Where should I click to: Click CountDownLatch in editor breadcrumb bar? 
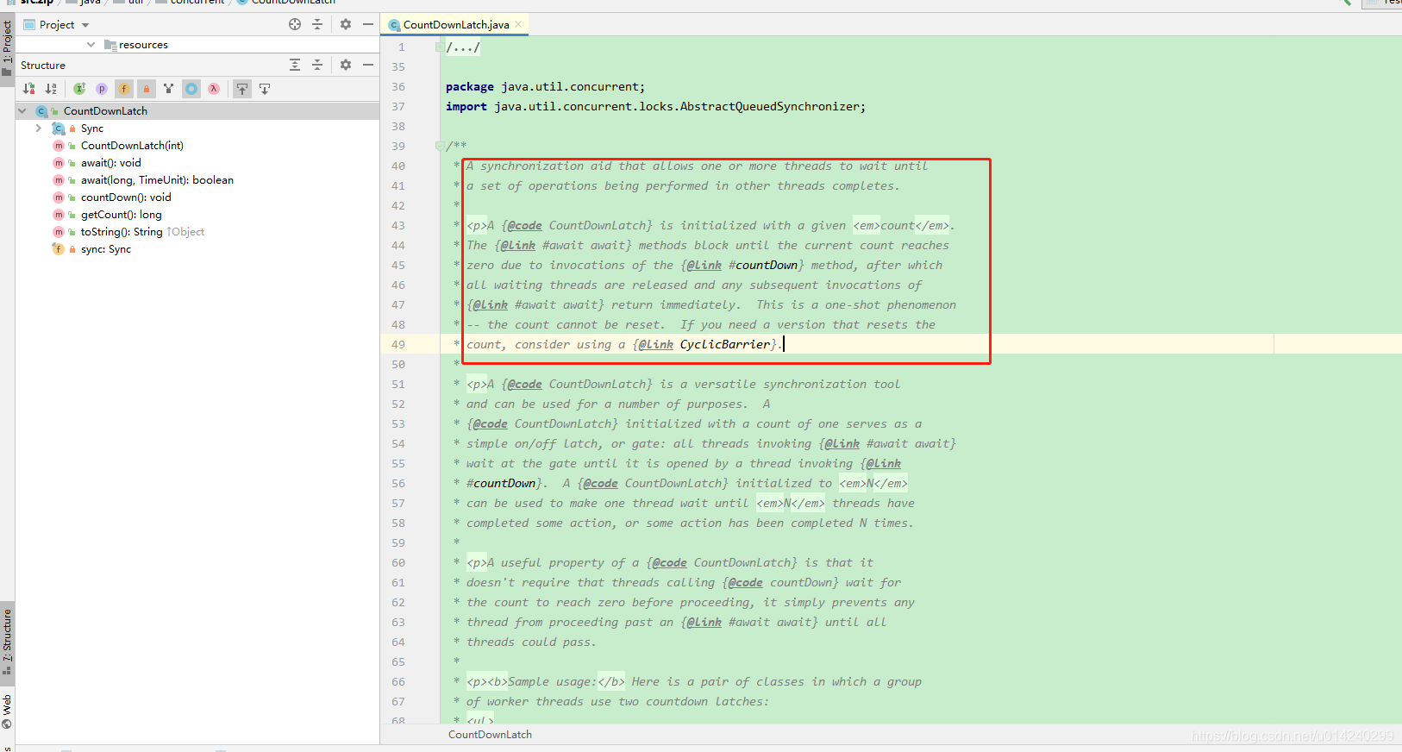point(490,735)
